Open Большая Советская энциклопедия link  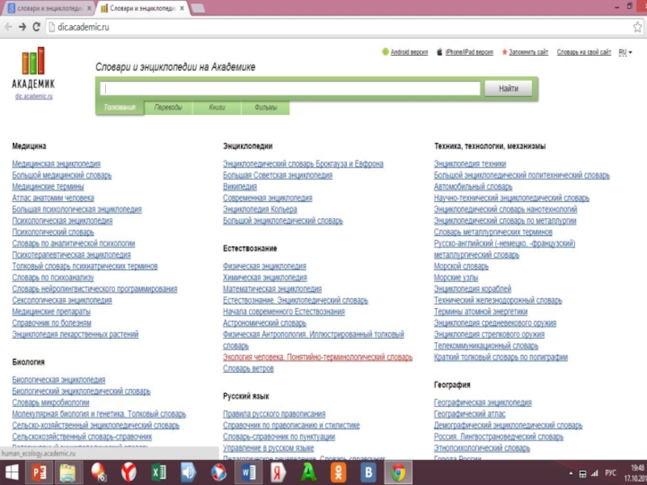pyautogui.click(x=277, y=175)
